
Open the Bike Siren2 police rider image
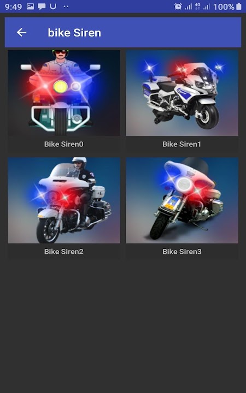(64, 200)
